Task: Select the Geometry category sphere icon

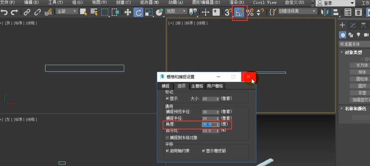Action: point(343,35)
